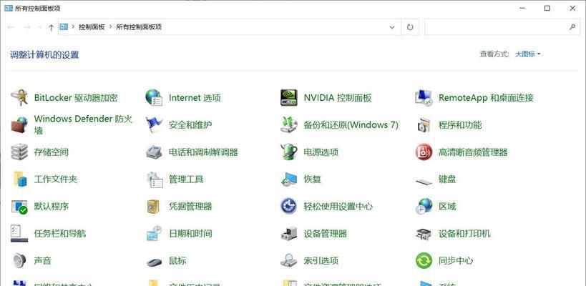Click the search magnifier icon

click(572, 27)
